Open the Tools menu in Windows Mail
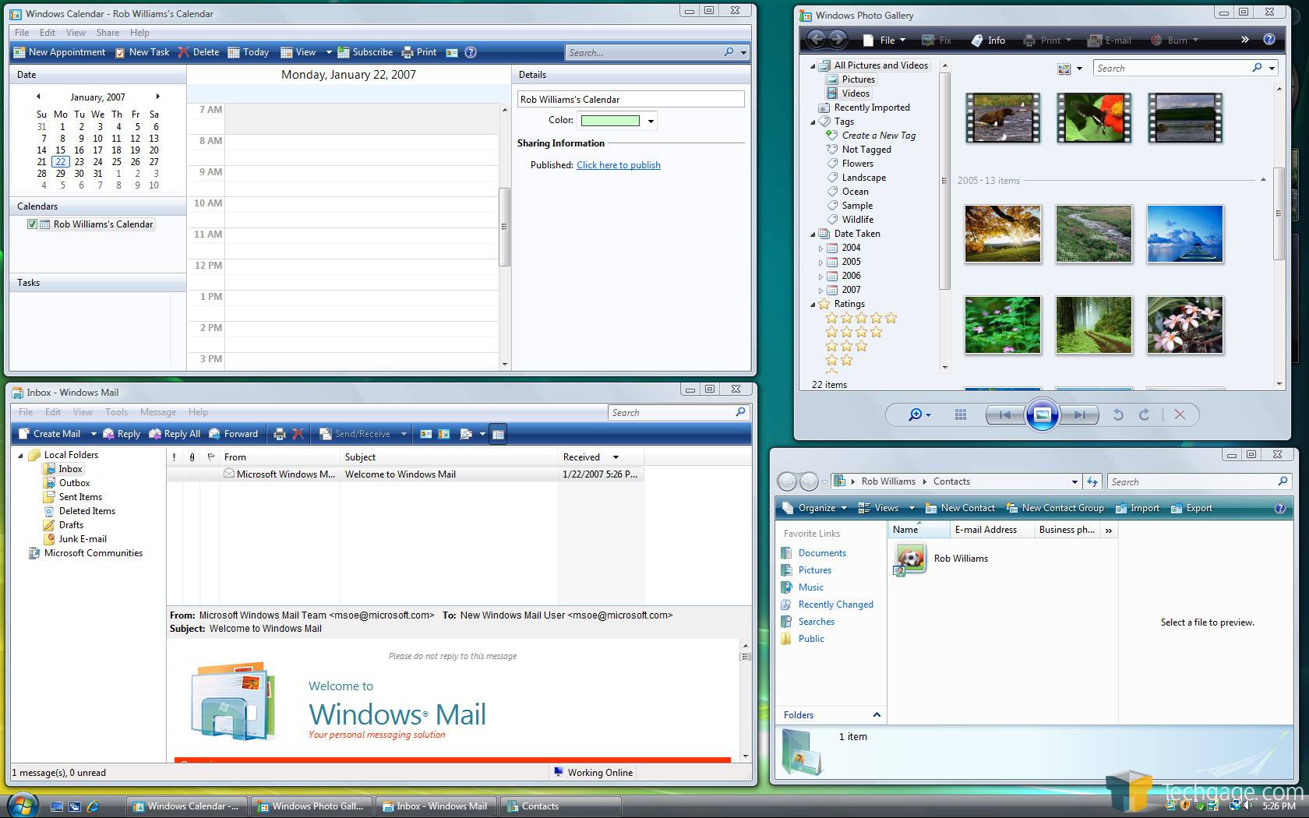 116,412
